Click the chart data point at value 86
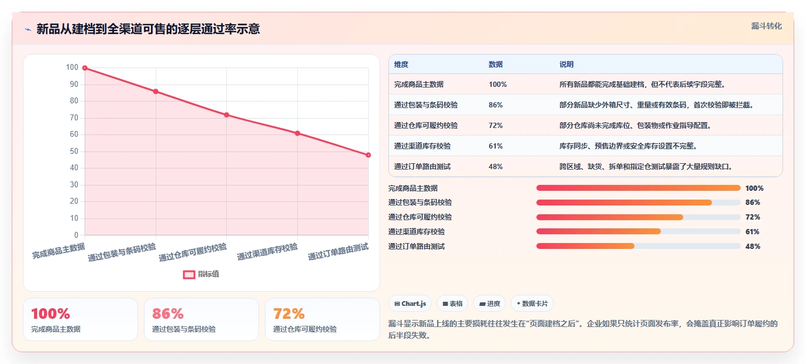This screenshot has height=364, width=806. click(x=156, y=92)
